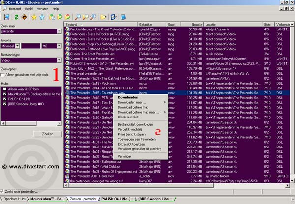The image size is (295, 204).
Task: Open the Bestandstype Video dropdown
Action: (x=59, y=61)
